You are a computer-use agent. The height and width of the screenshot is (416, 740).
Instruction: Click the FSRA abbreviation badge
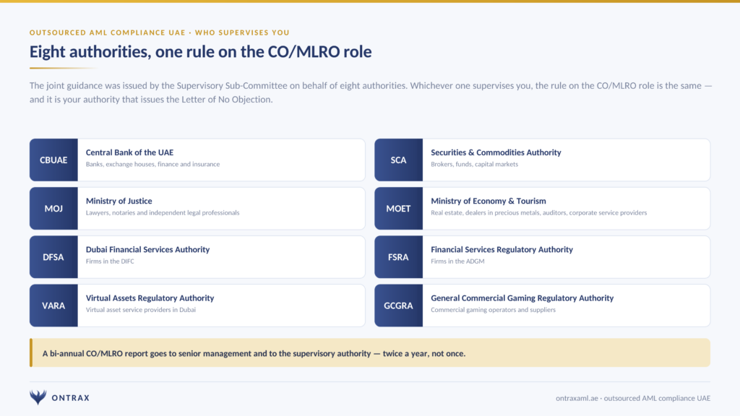click(x=398, y=257)
